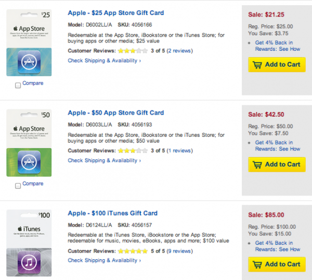The height and width of the screenshot is (280, 312).
Task: Read the 9 reviews for iTunes card
Action: [179, 251]
